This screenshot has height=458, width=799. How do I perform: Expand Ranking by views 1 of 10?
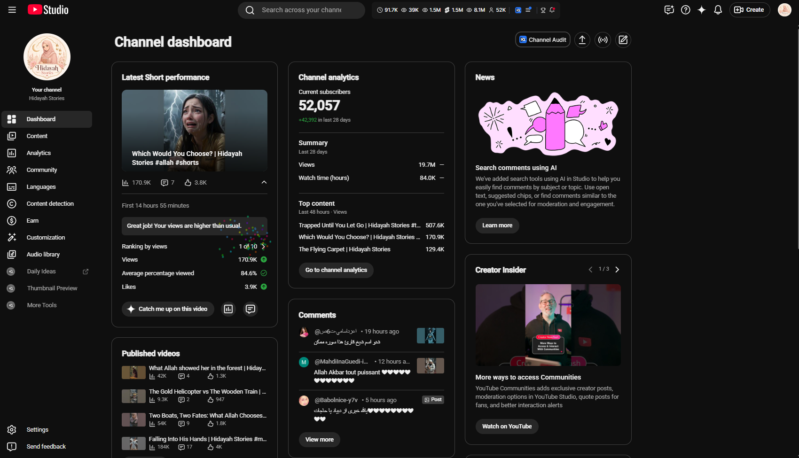point(263,247)
